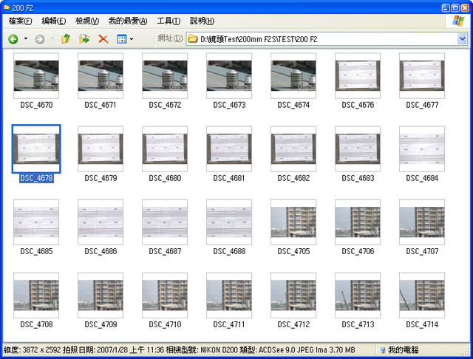
Task: Click the file name label DSC_4705
Action: point(293,251)
